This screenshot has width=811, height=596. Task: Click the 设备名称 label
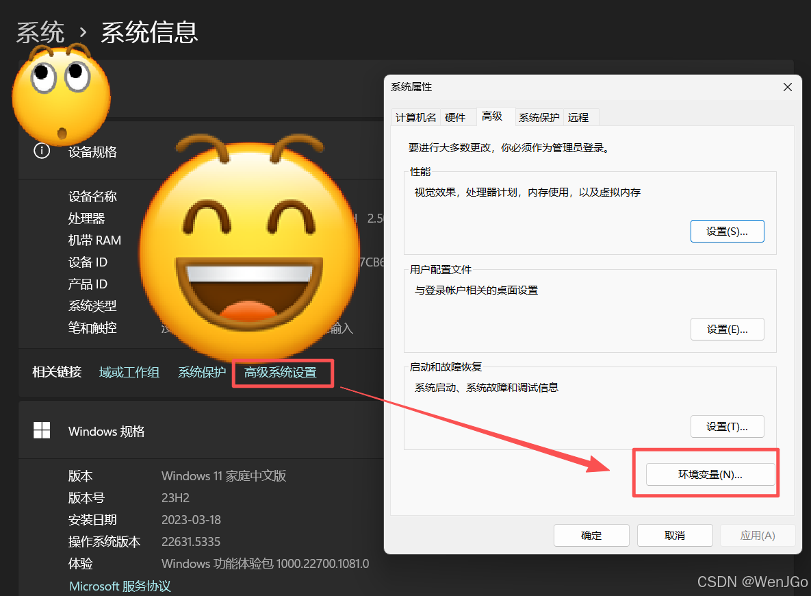92,196
